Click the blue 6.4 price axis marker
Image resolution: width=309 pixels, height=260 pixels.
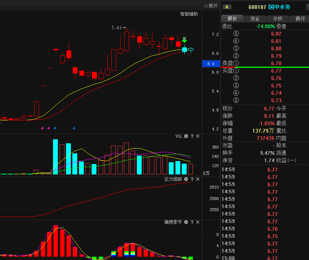[x=211, y=64]
